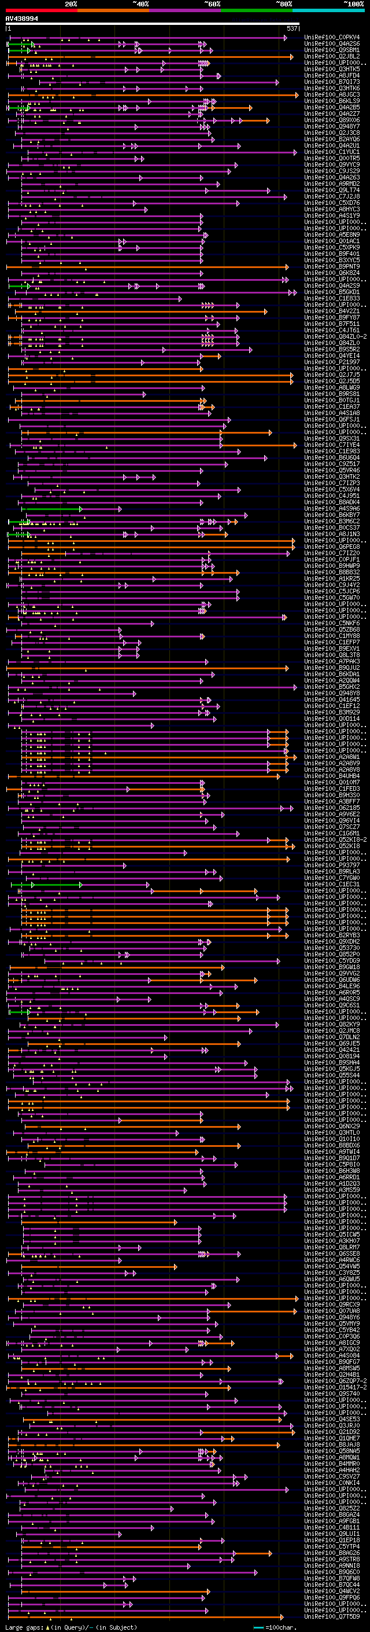Open hit UniRef100_A8HYC3
Screen dimensions: 370x1632
tap(332, 209)
